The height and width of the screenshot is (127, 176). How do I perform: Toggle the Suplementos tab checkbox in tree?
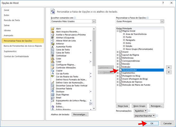[120, 73]
